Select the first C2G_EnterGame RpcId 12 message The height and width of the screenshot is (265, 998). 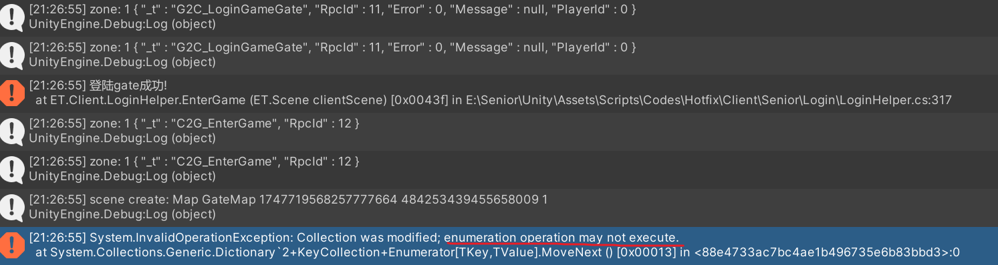(194, 123)
